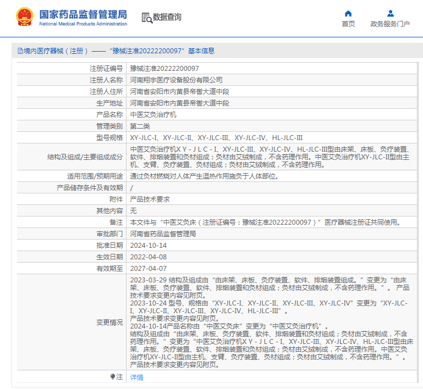This screenshot has height=389, width=423.
Task: Open 政务服务门户 text link
Action: [390, 24]
